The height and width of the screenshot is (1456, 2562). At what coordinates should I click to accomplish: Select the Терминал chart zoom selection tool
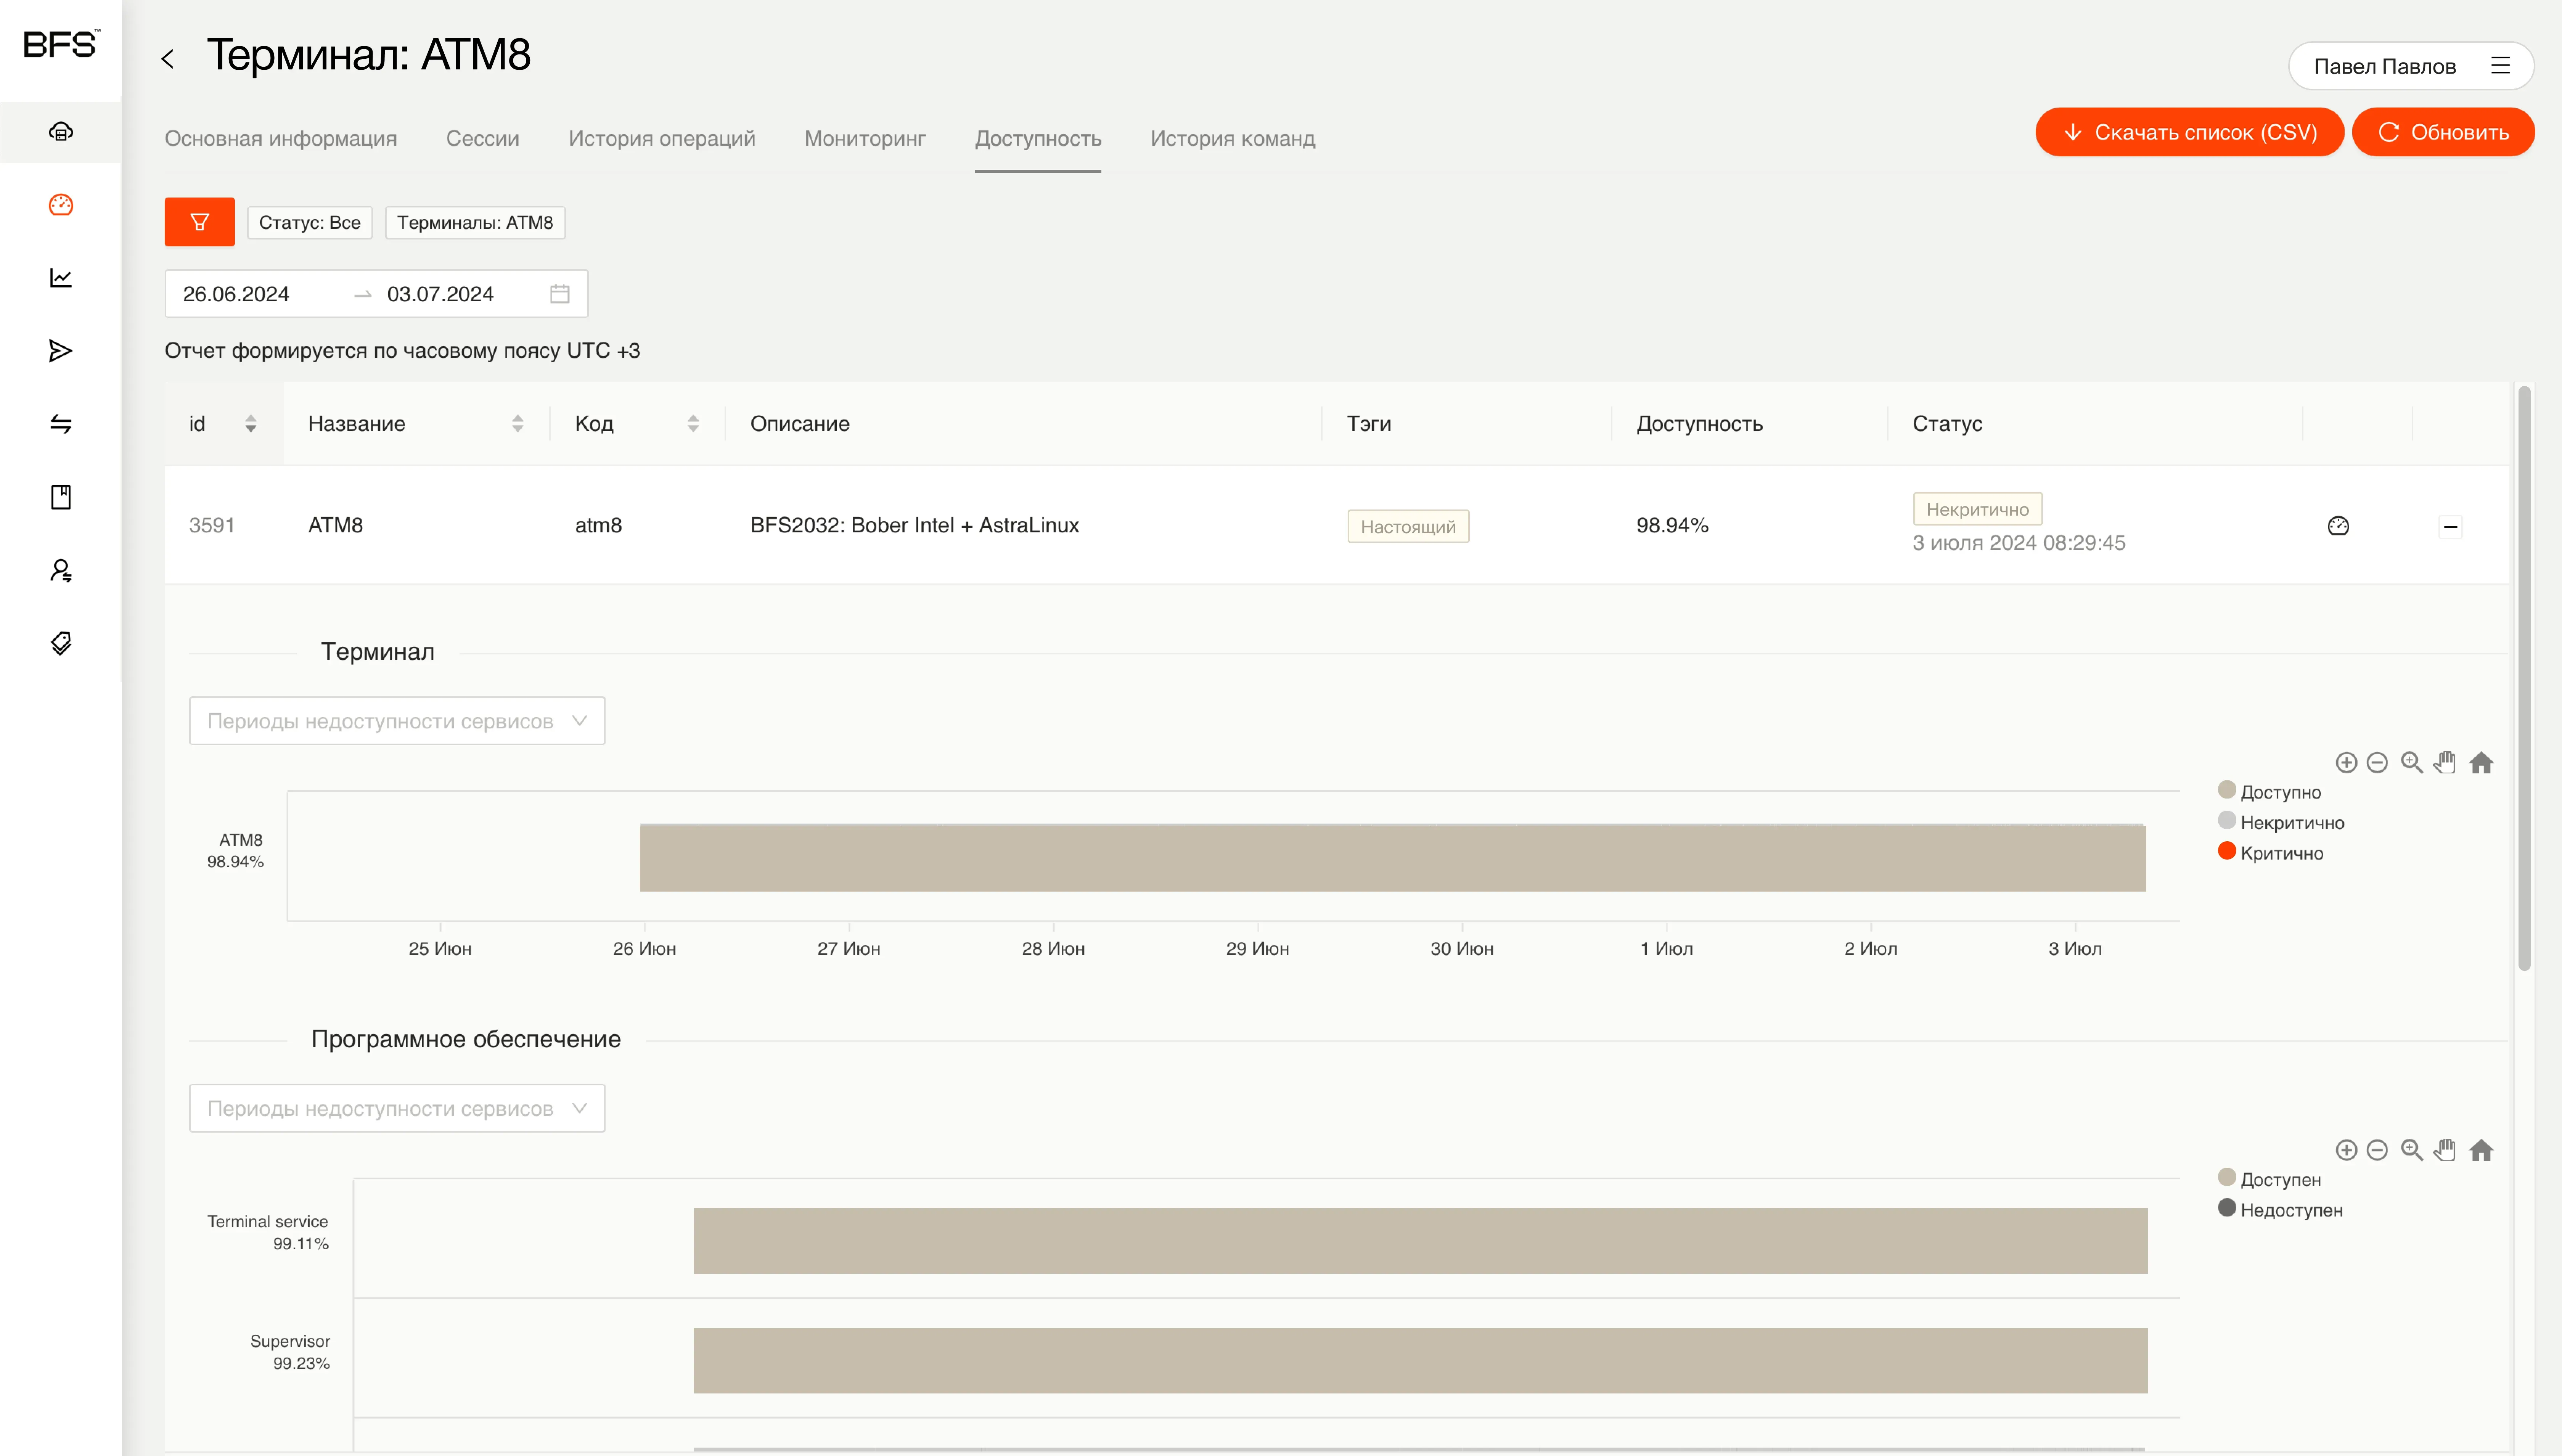(2412, 763)
